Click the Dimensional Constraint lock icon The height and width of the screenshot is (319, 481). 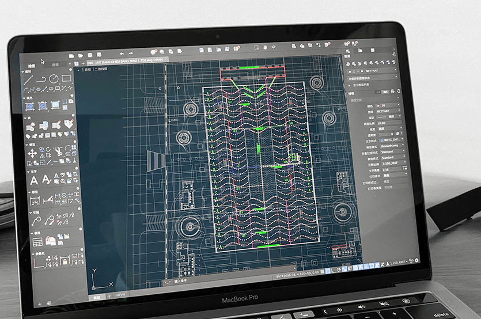tap(65, 261)
